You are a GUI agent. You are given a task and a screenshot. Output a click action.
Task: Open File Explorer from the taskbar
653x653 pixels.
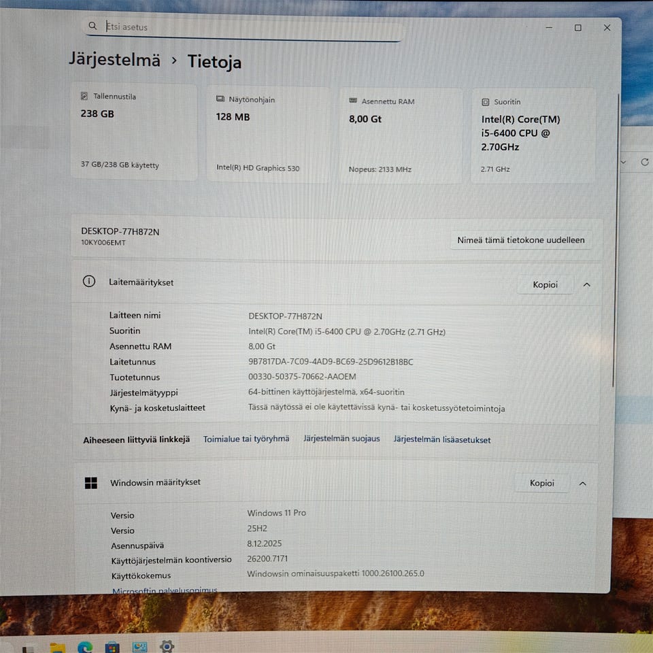57,648
